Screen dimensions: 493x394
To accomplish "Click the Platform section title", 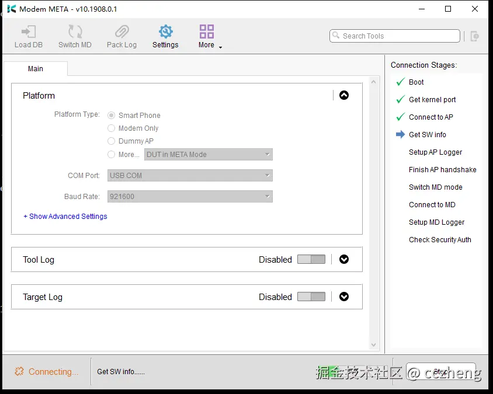I will 39,96.
